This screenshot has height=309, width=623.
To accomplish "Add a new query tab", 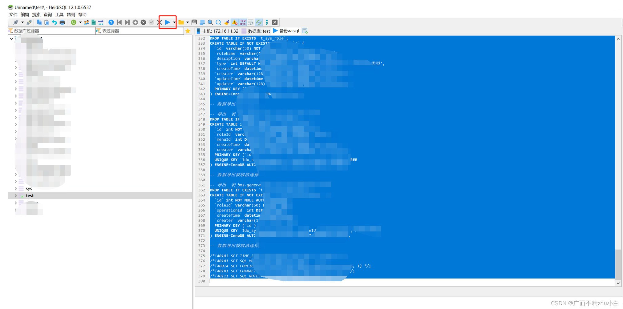I will 305,31.
